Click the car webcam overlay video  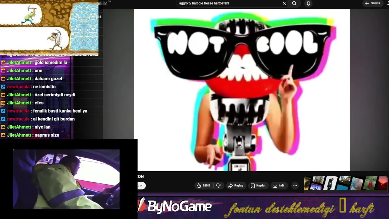pyautogui.click(x=66, y=179)
